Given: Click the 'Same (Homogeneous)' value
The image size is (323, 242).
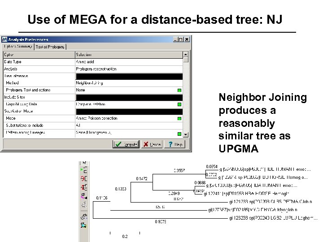Looking at the screenshot, I should (x=94, y=133).
